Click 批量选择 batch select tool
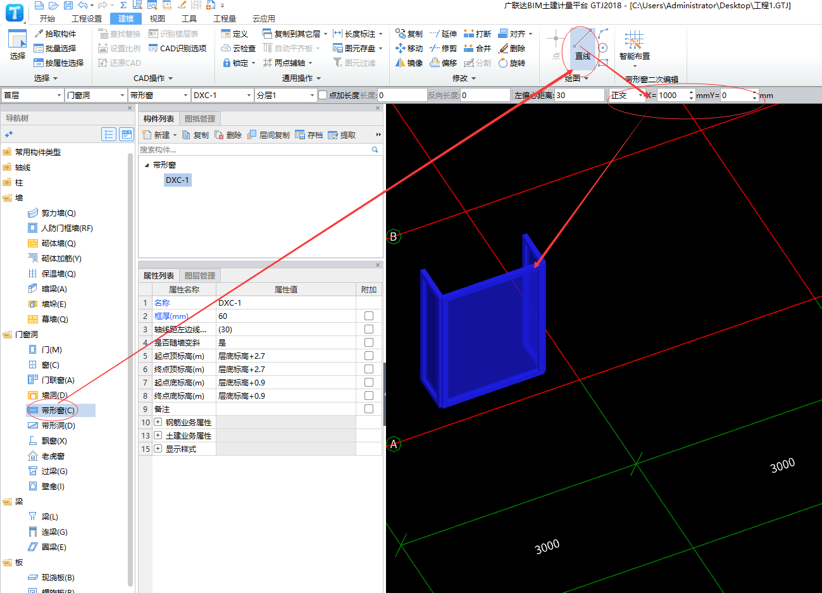Viewport: 822px width, 593px height. (x=55, y=48)
